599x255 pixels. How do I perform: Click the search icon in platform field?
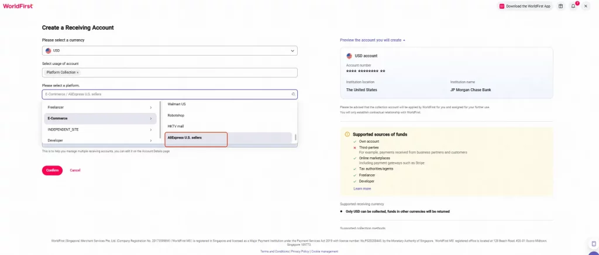[293, 94]
